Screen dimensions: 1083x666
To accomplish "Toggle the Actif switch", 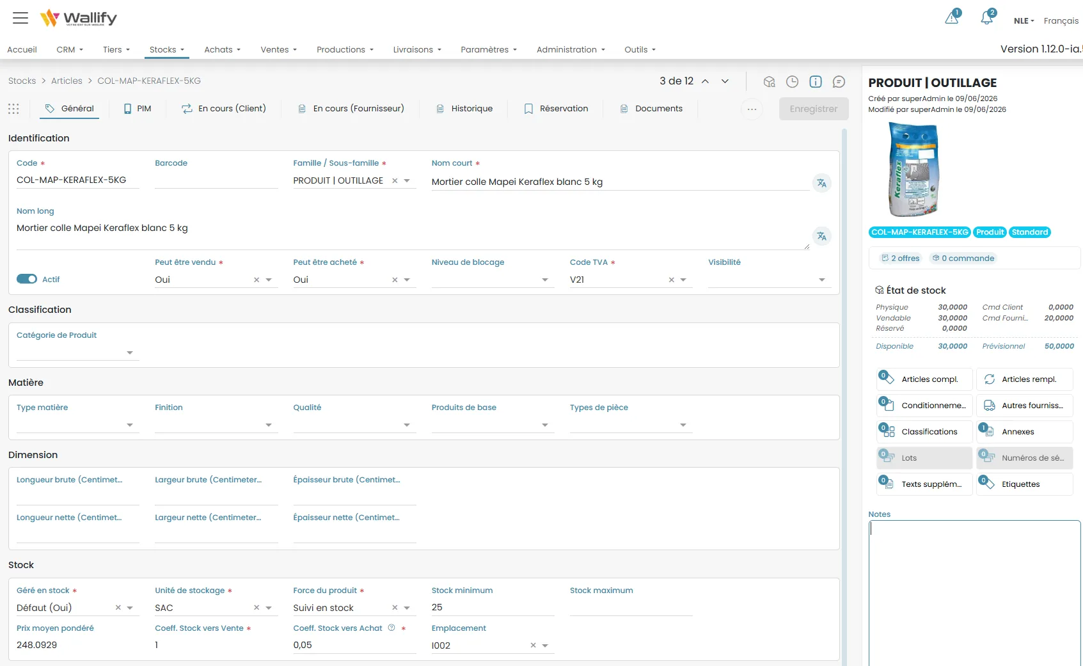I will (x=27, y=279).
